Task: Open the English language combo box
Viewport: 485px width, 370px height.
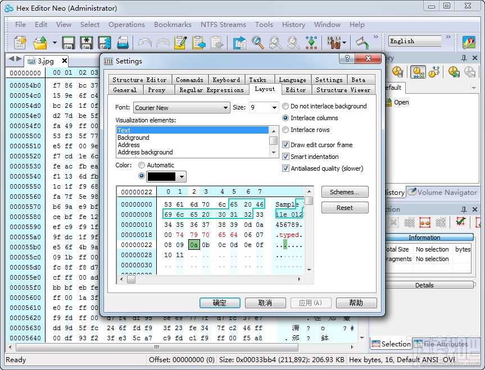Action: tap(415, 41)
